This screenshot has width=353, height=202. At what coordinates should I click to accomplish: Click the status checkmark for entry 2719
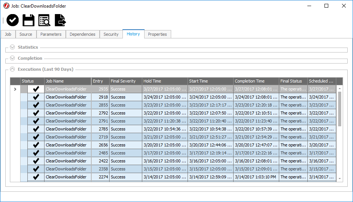pyautogui.click(x=36, y=137)
